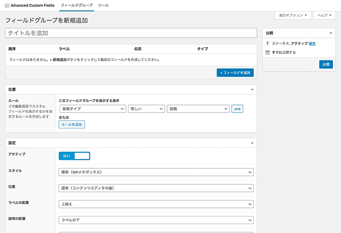The image size is (341, 233).
Task: Click the 編集 status link
Action: 312,43
